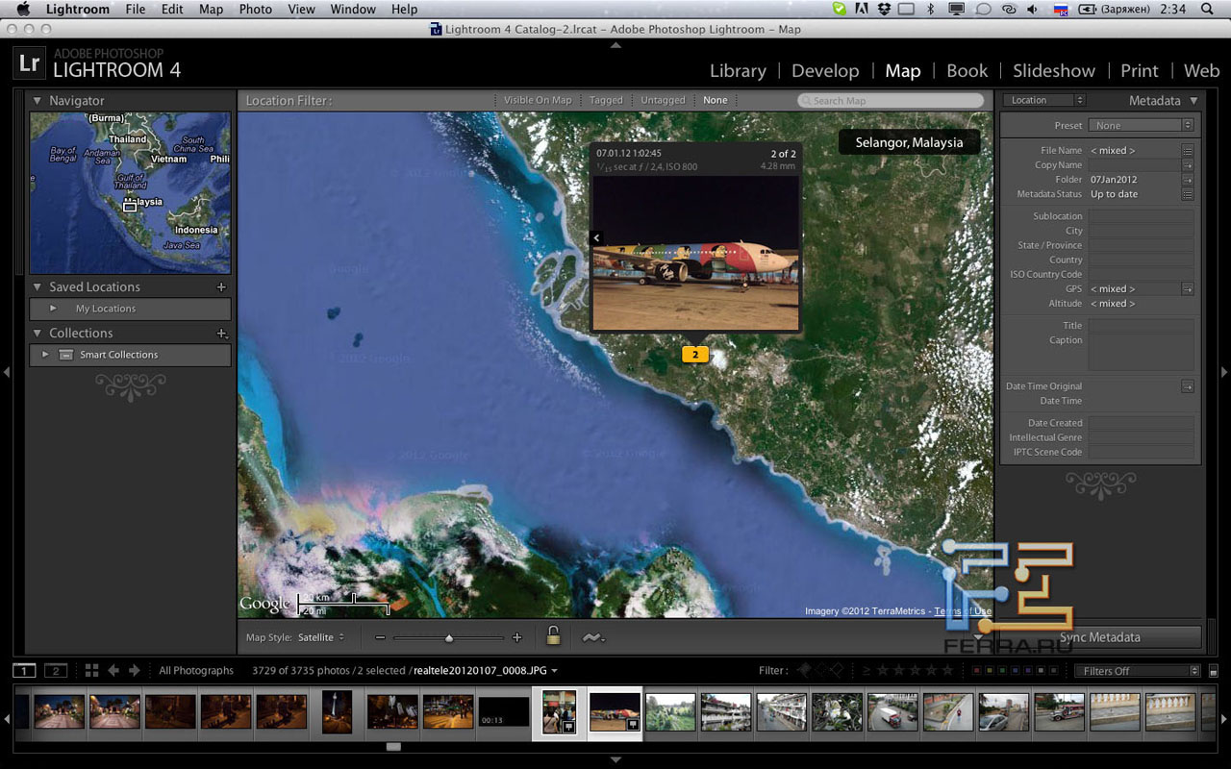Click the GPS field arrow button

tap(1188, 288)
